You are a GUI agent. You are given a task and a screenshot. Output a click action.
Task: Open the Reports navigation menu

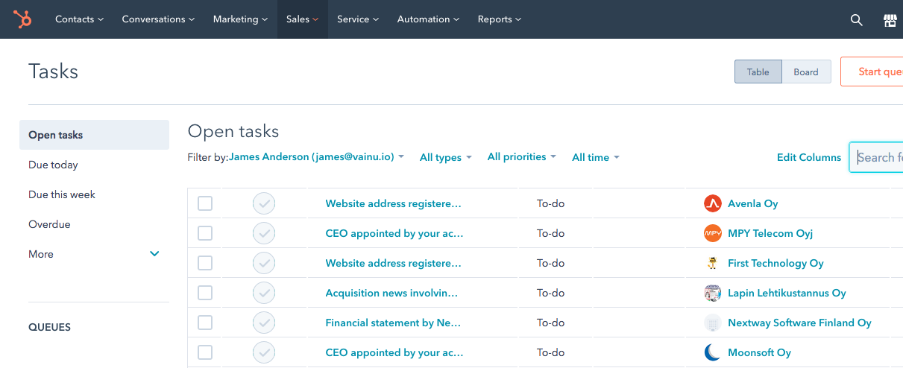click(499, 19)
